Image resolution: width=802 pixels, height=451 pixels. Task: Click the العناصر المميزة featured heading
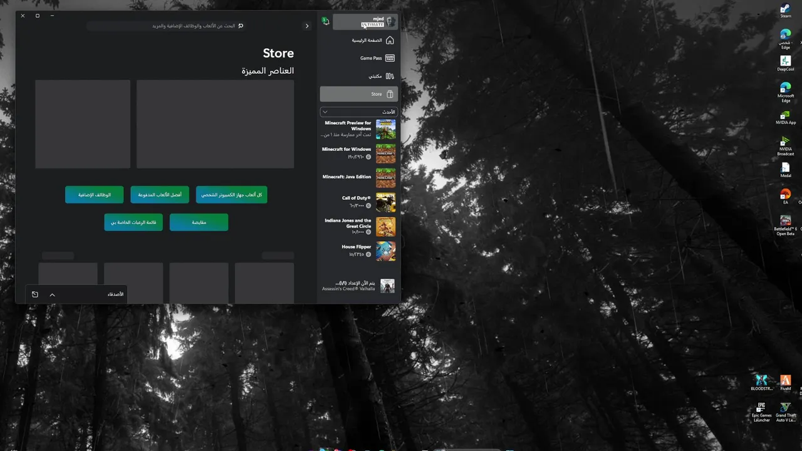pos(268,71)
